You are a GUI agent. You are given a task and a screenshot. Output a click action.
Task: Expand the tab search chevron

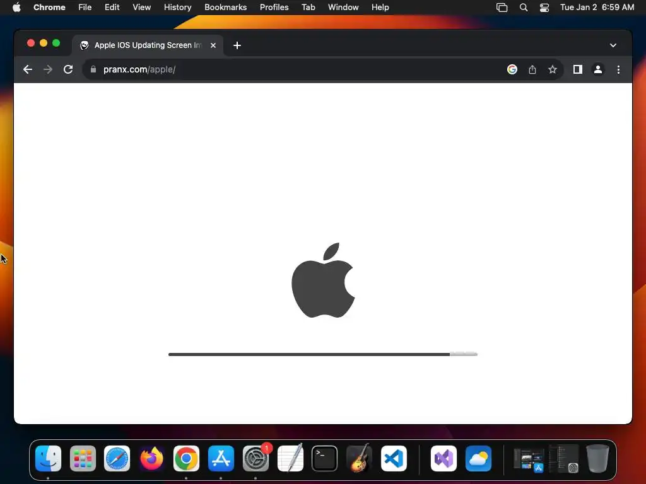tap(613, 45)
